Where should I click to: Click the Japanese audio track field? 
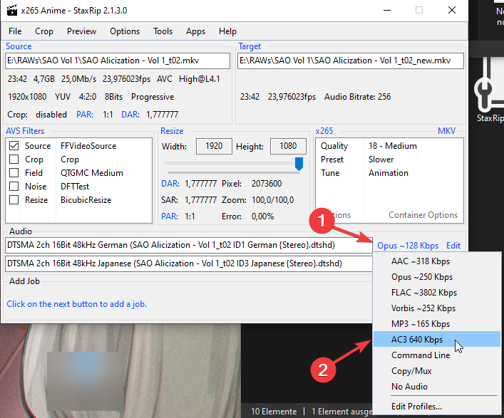tap(189, 263)
